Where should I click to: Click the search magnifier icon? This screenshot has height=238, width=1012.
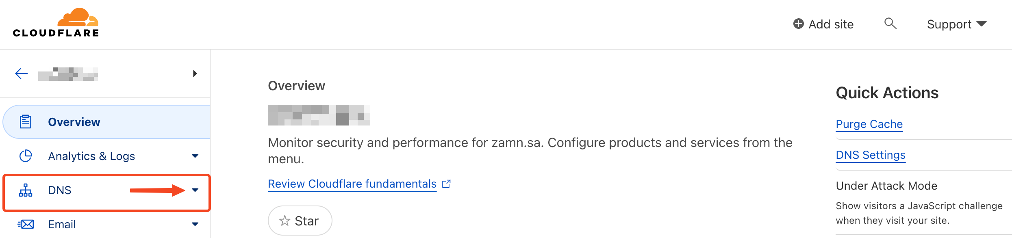[x=890, y=24]
